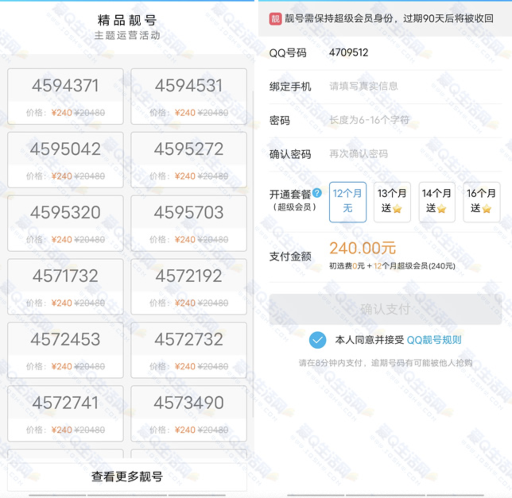512x498 pixels.
Task: Pick the 4595703 number card
Action: pos(189,223)
